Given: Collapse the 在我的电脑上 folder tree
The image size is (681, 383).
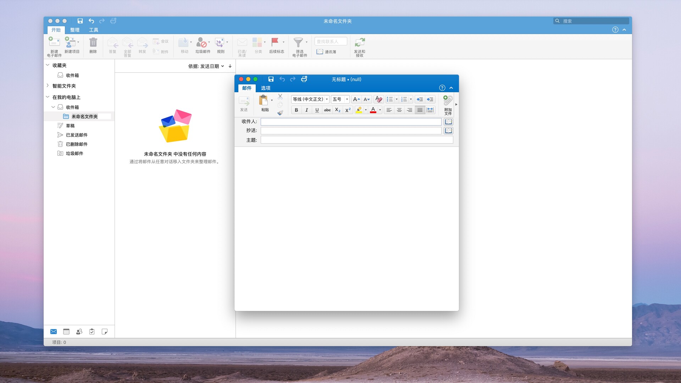Looking at the screenshot, I should tap(47, 97).
